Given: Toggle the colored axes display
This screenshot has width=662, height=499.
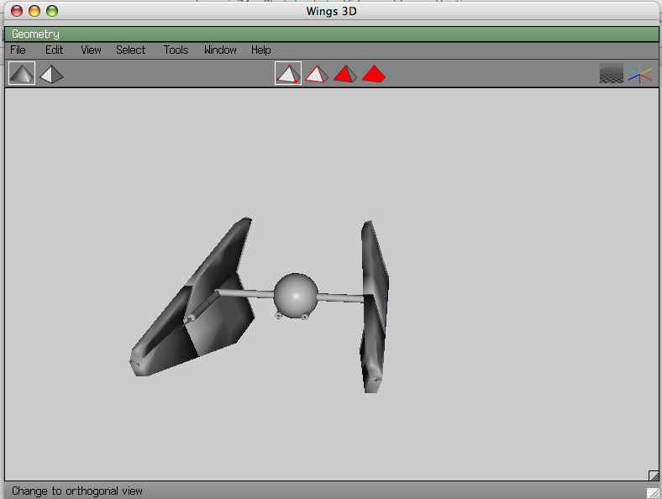Looking at the screenshot, I should [x=640, y=74].
